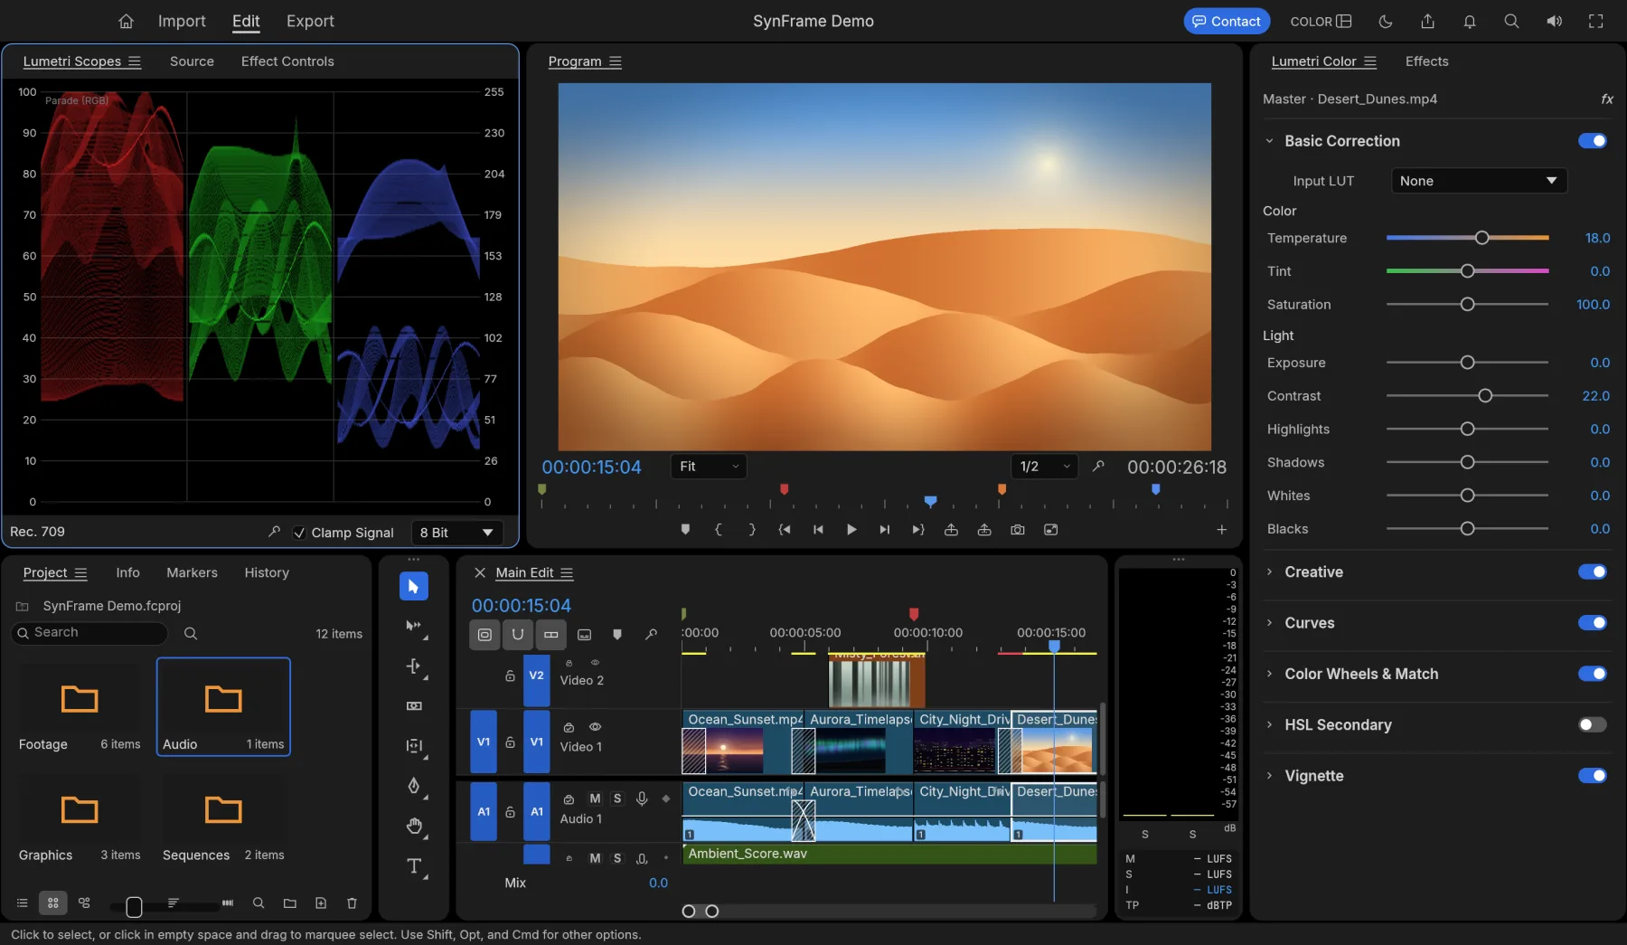Select the Selection arrow tool
This screenshot has height=945, width=1627.
(414, 587)
